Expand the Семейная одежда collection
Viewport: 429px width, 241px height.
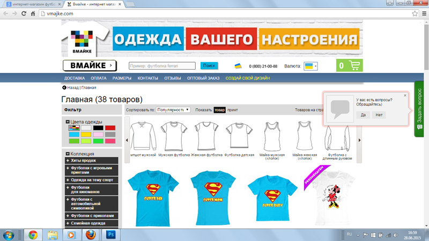(x=92, y=223)
